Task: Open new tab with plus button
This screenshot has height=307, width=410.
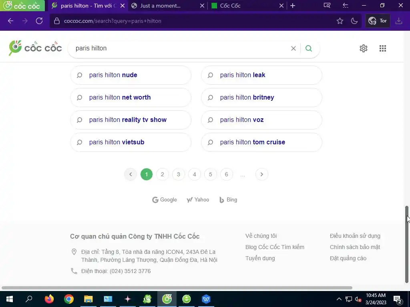Action: click(293, 6)
